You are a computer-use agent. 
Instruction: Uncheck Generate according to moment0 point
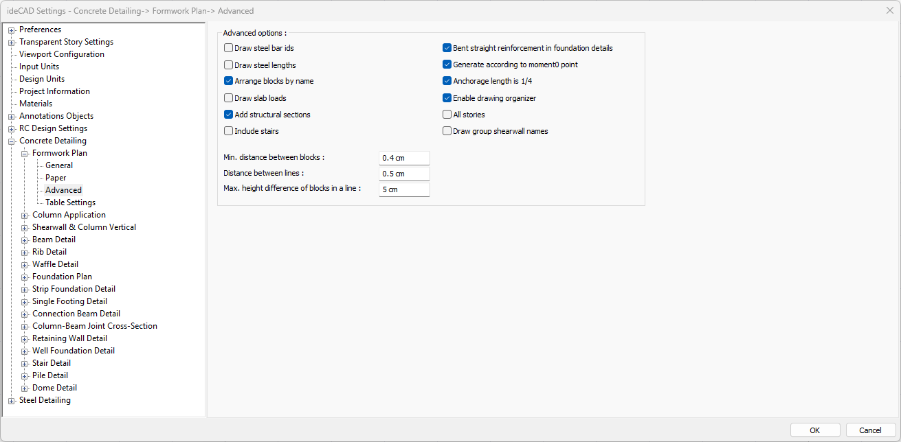click(x=447, y=65)
